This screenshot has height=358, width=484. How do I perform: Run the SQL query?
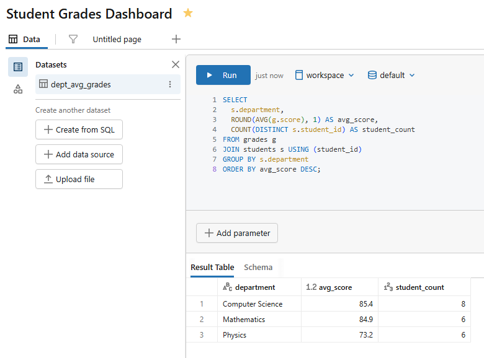click(223, 75)
